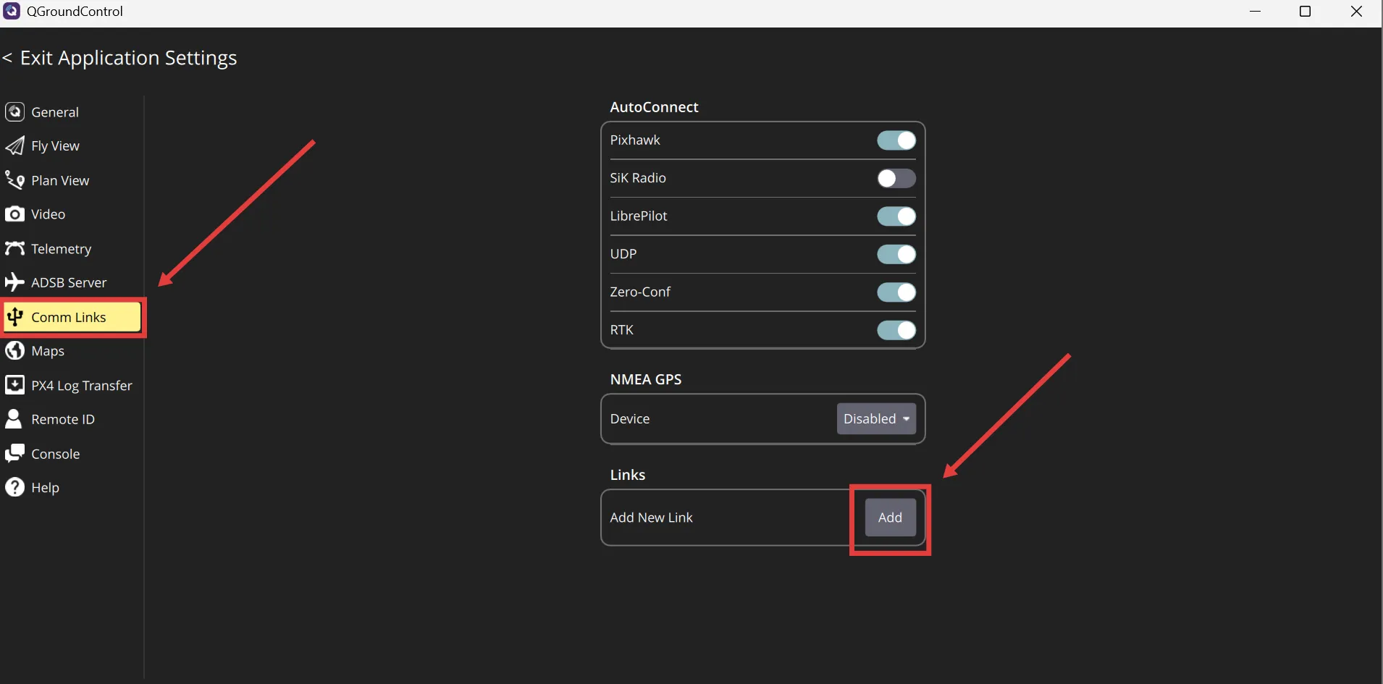This screenshot has width=1383, height=684.
Task: Click the LibrePilot row label
Action: (x=639, y=216)
